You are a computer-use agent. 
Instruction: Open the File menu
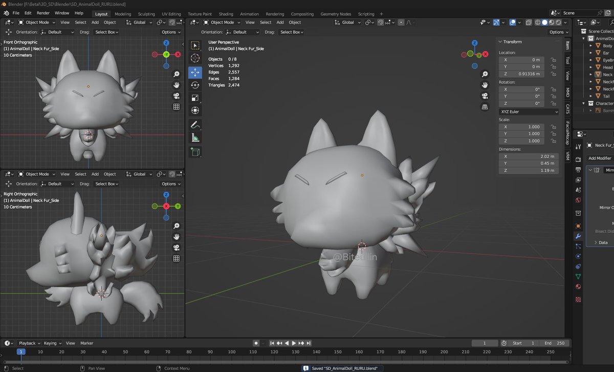click(16, 13)
